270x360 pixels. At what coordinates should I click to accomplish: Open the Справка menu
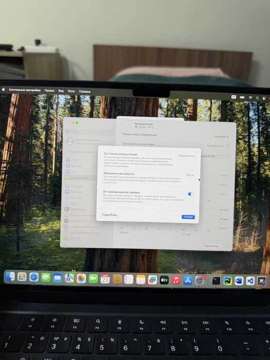point(84,92)
